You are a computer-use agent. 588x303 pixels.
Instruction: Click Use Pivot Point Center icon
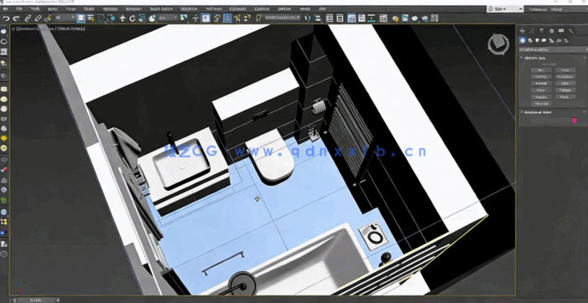pyautogui.click(x=184, y=18)
